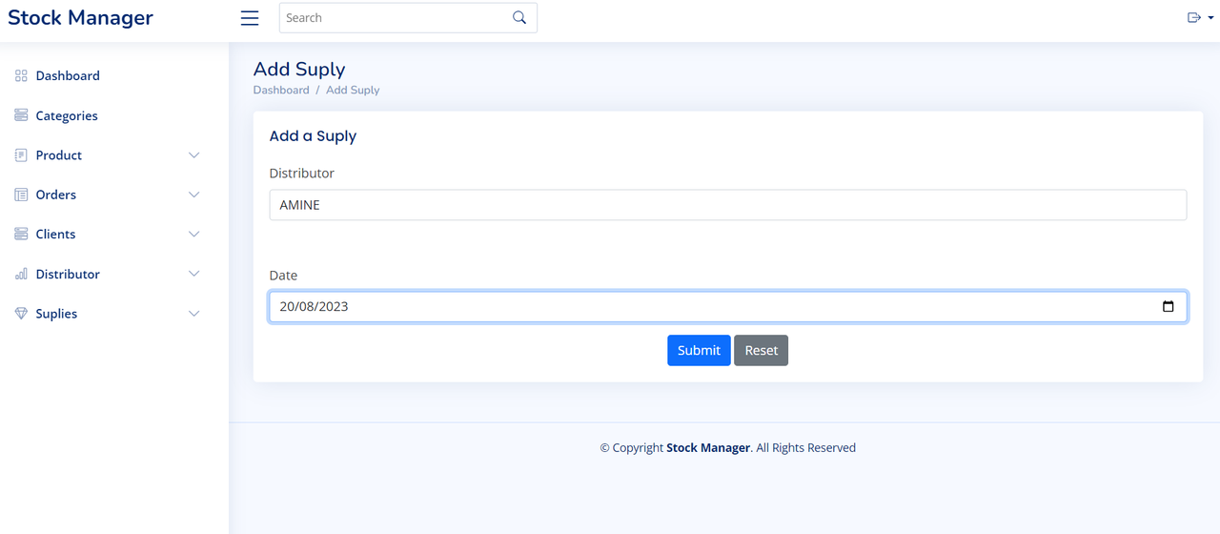Screen dimensions: 1220x534
Task: Open dropdown caret beside logout icon
Action: point(1210,18)
